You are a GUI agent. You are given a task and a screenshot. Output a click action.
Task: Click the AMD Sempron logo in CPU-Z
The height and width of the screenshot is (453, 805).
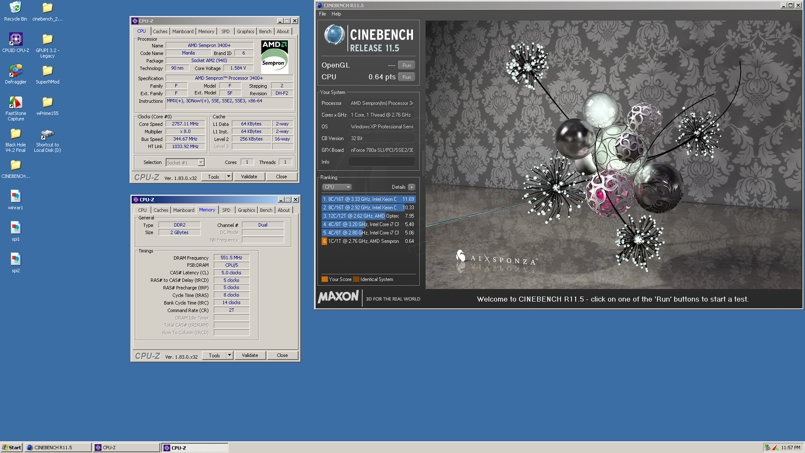(275, 56)
